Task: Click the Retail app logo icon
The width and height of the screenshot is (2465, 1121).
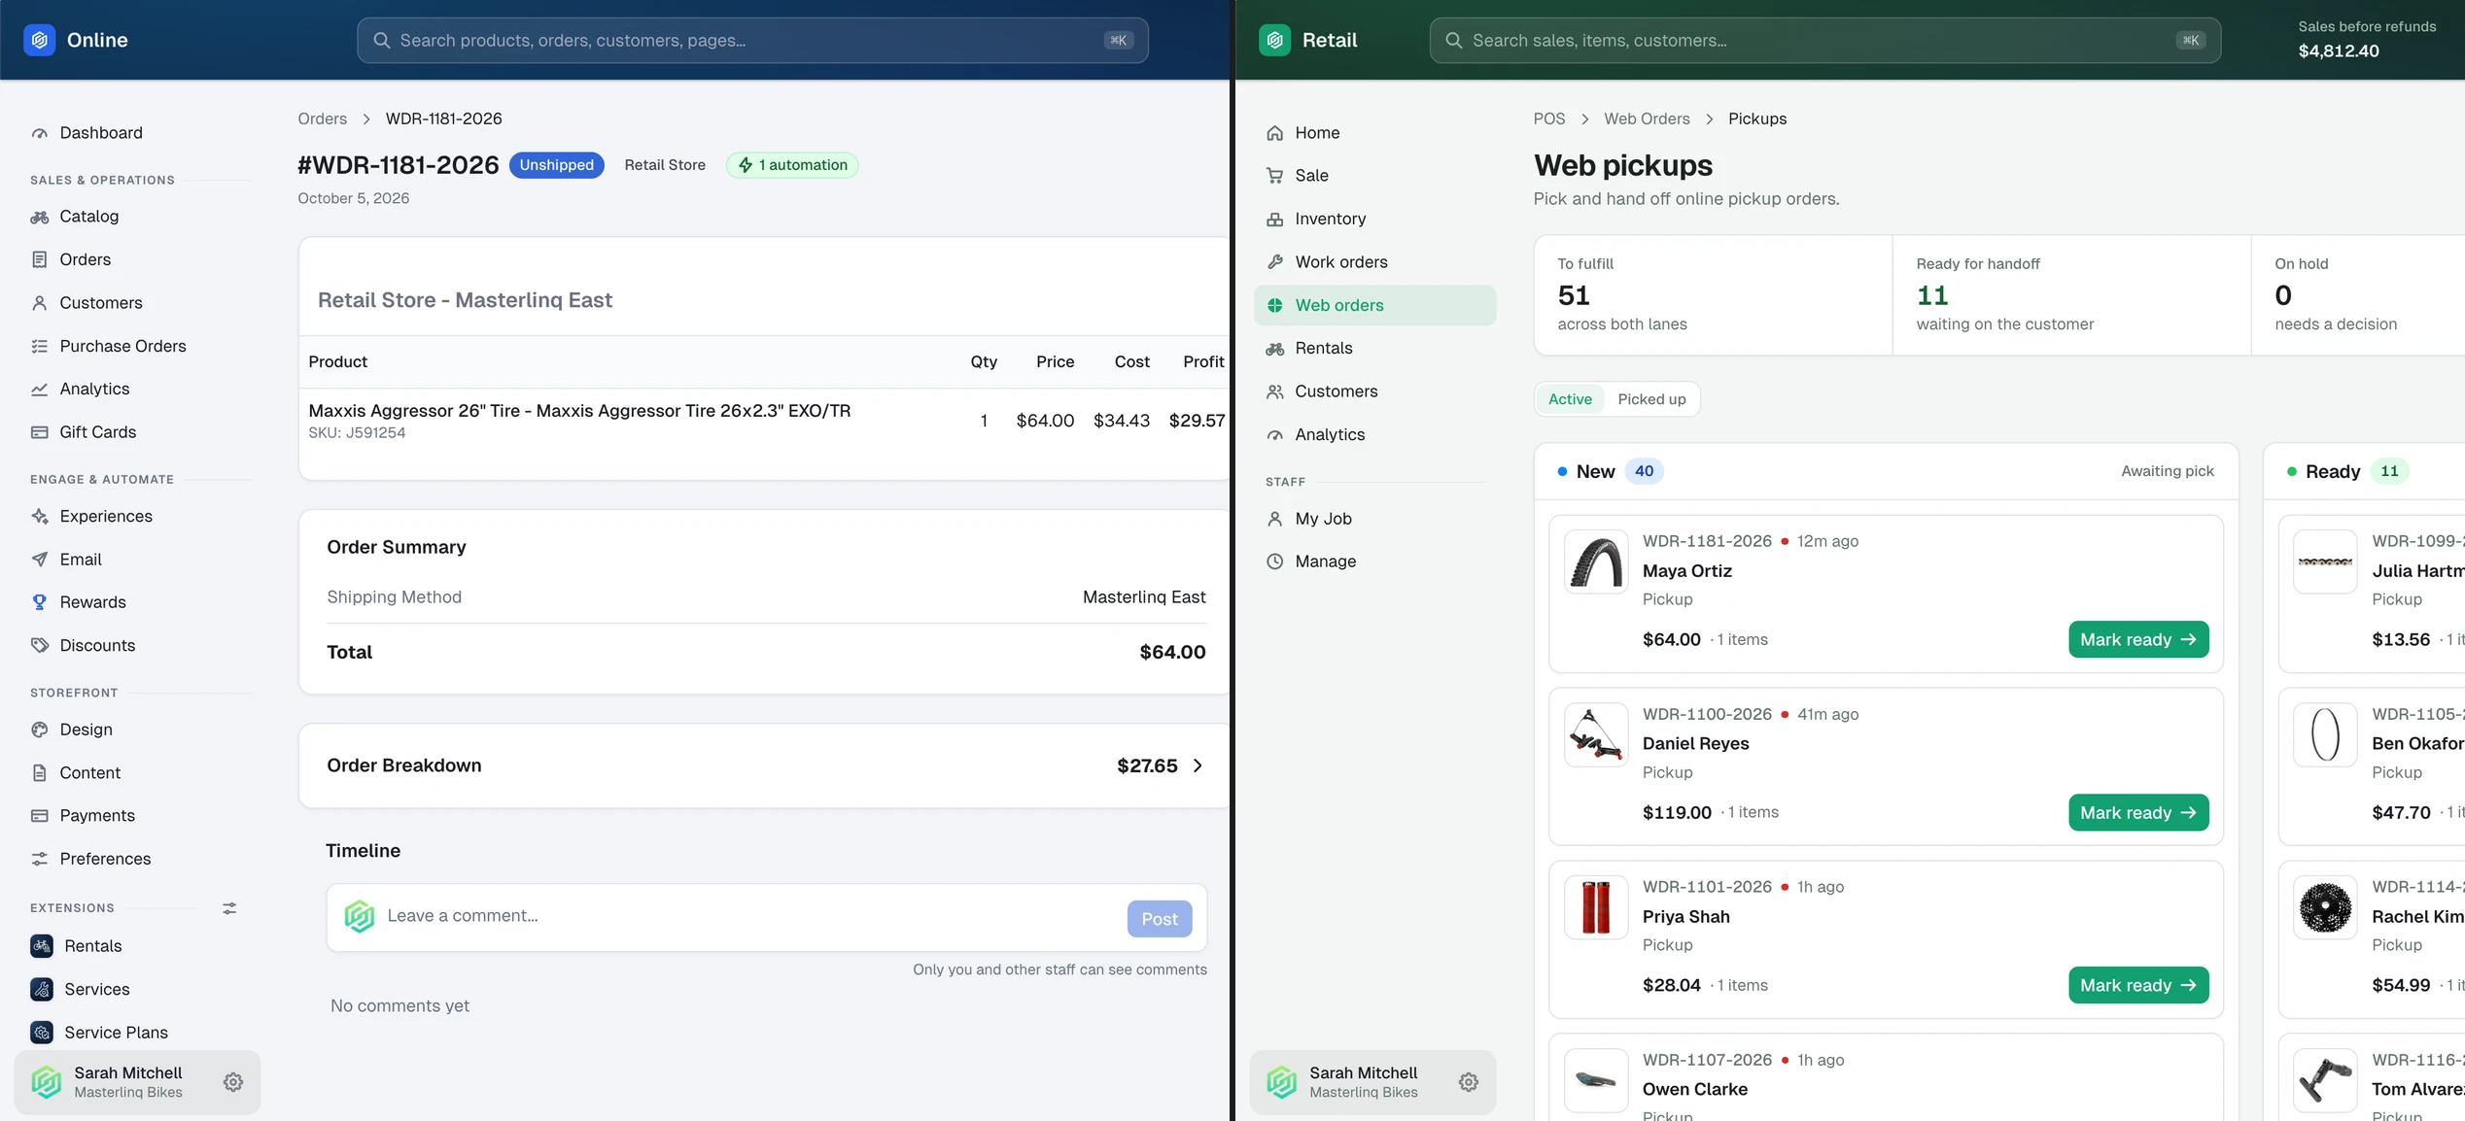Action: 1274,40
